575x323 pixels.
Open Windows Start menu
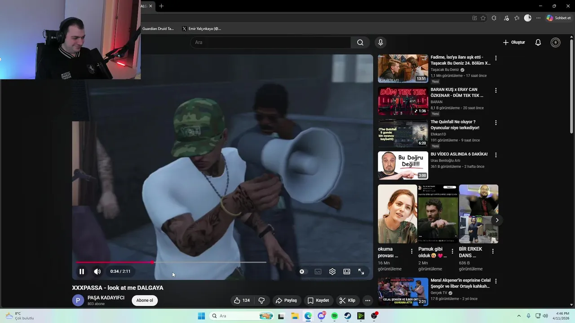pos(201,316)
